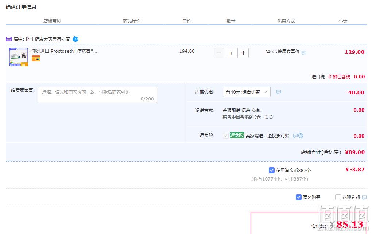Click the 店铺宝贝 column header
This screenshot has height=234, width=372.
point(52,21)
